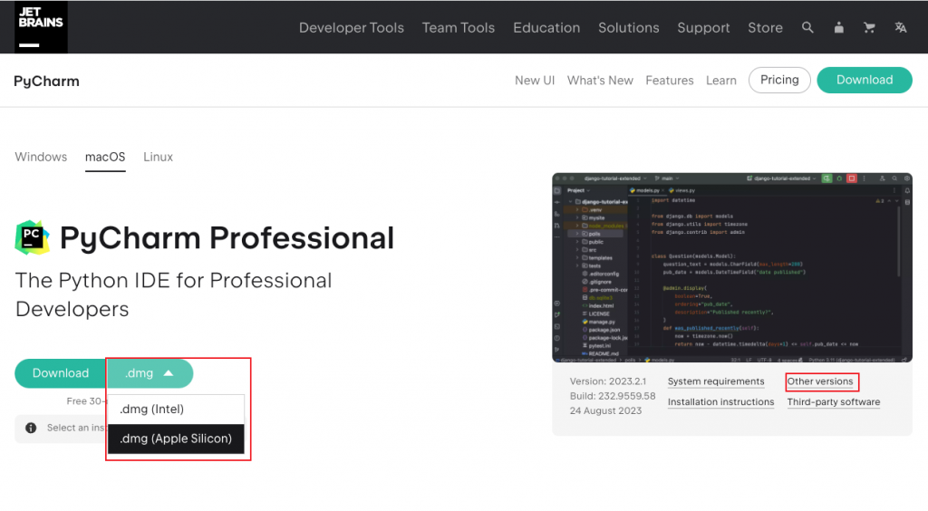928x511 pixels.
Task: Click the Build: 232.9559.58 text
Action: [x=613, y=396]
